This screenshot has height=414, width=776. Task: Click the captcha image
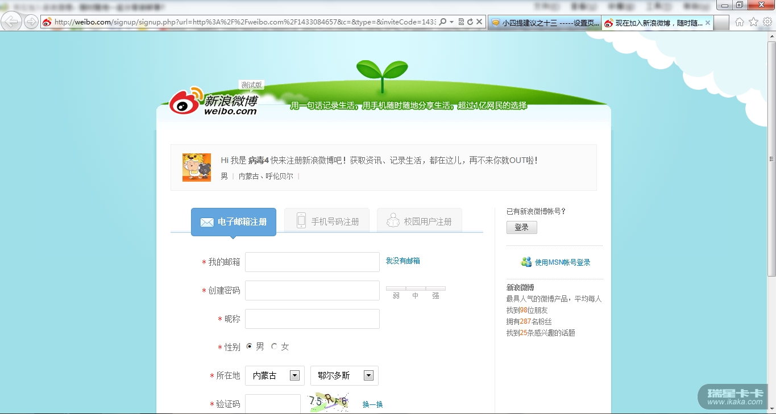coord(329,402)
